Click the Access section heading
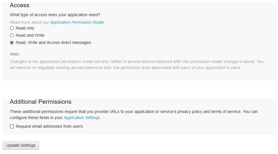The image size is (278, 154). point(19,5)
